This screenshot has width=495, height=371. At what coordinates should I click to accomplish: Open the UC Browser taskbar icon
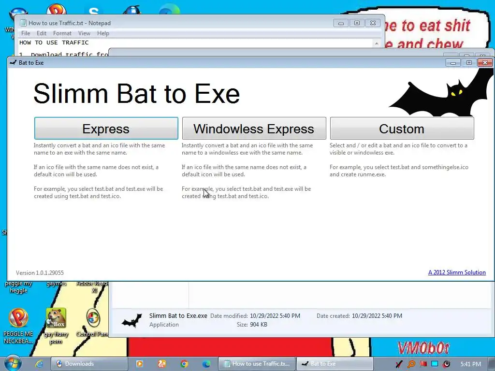(x=162, y=364)
